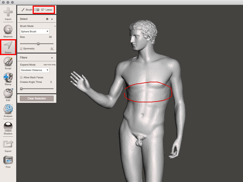Open the Sculpt tool

pos(8,62)
